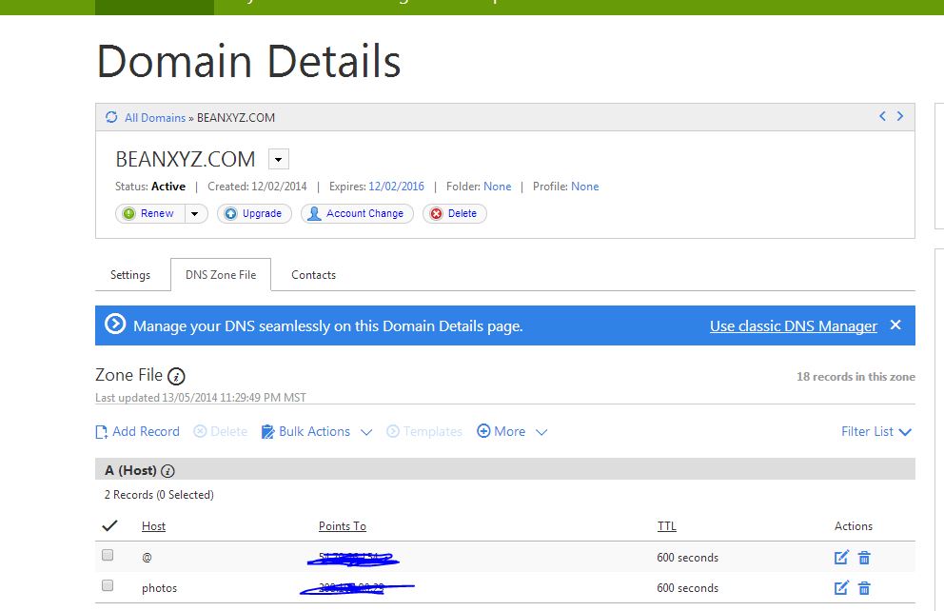Edit the photos host record
The height and width of the screenshot is (611, 944).
tap(841, 587)
